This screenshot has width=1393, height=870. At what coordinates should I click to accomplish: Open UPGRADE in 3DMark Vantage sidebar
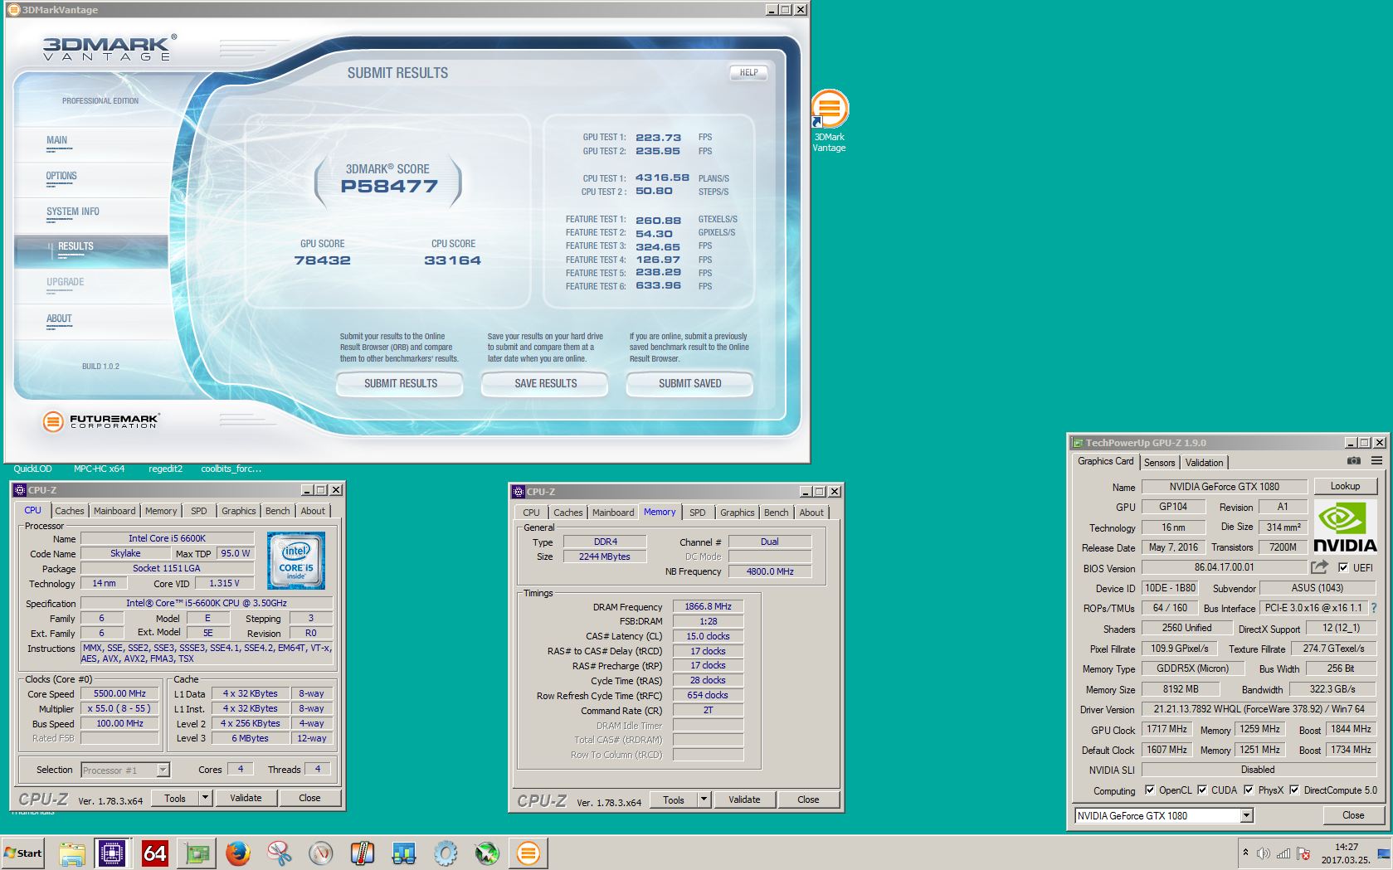pyautogui.click(x=66, y=282)
